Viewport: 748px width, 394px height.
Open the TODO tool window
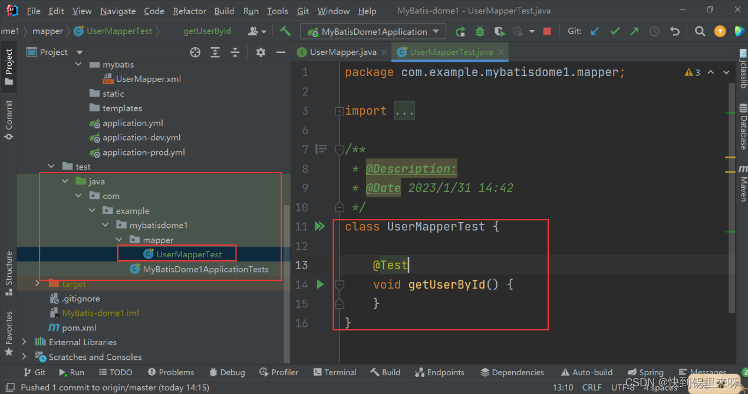(x=115, y=372)
